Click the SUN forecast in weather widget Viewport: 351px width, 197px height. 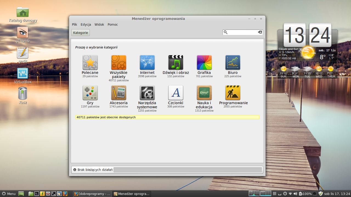point(284,72)
